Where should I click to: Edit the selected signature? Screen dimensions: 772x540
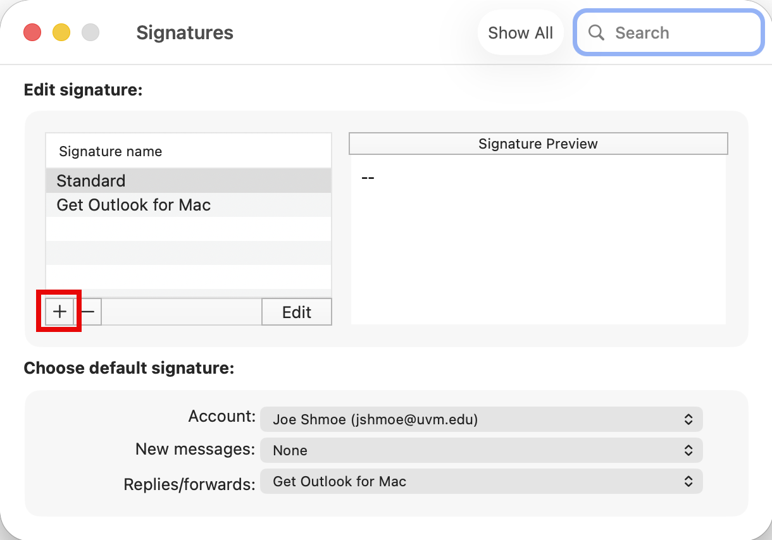[x=297, y=312]
